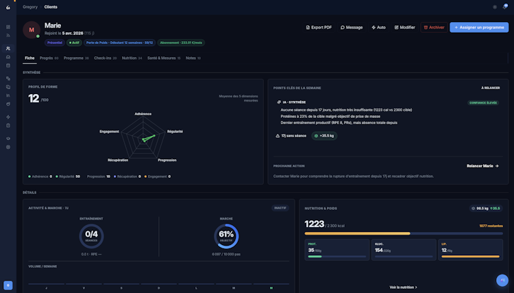This screenshot has height=293, width=514.
Task: Select the Clients people icon in sidebar
Action: [8, 49]
